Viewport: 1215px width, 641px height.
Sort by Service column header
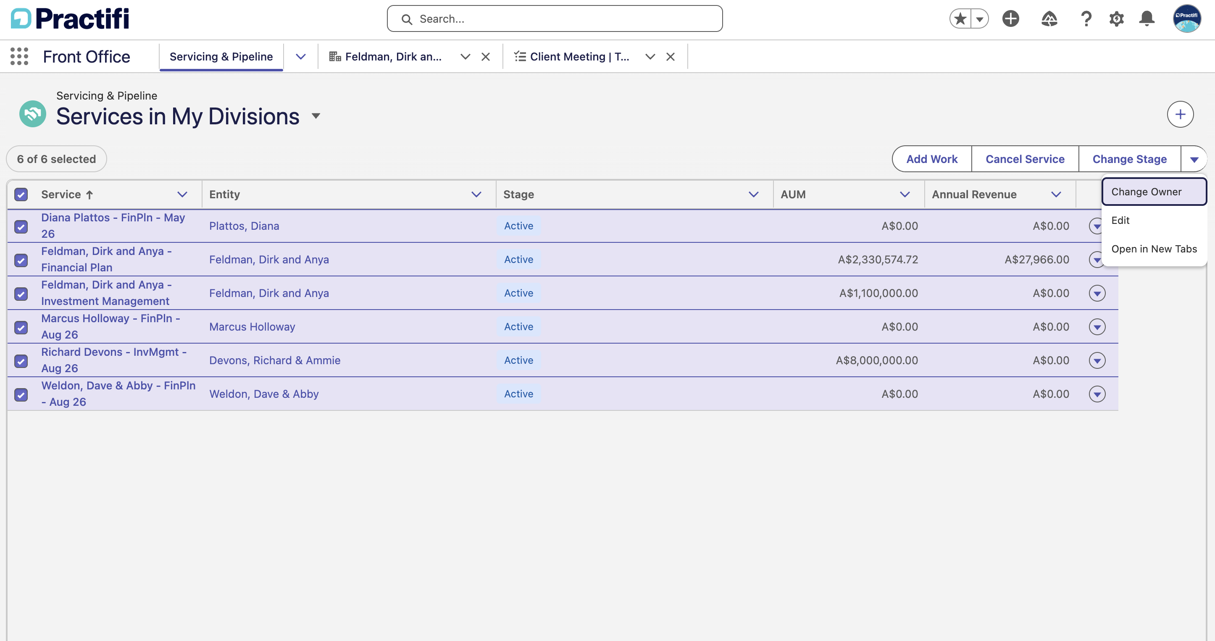click(x=67, y=194)
